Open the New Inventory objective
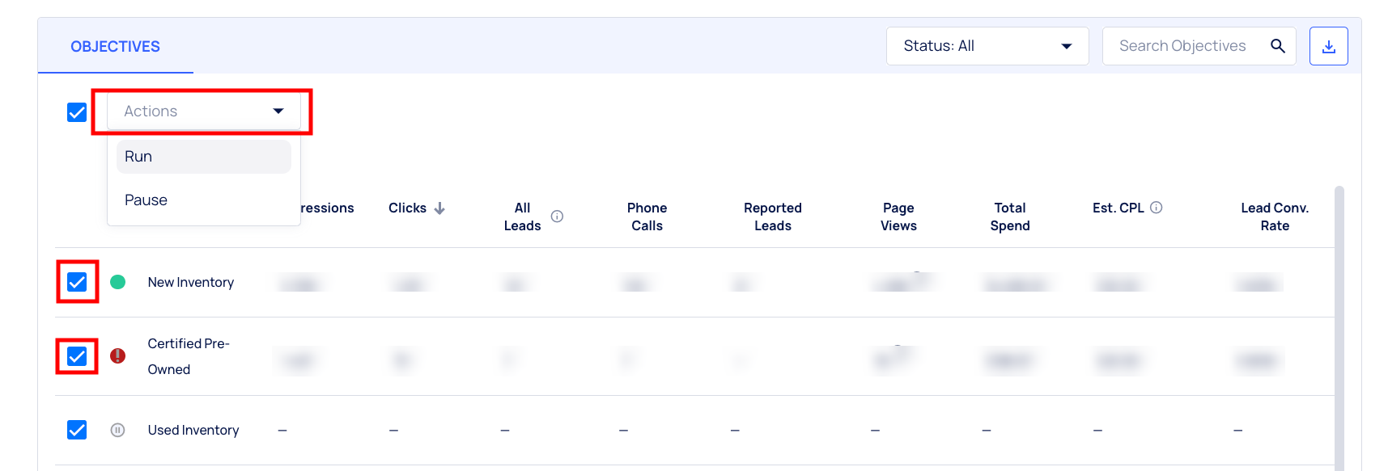Viewport: 1388px width, 471px height. [x=191, y=282]
